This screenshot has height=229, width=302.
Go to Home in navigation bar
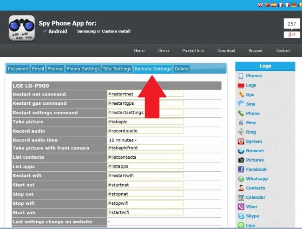(139, 51)
